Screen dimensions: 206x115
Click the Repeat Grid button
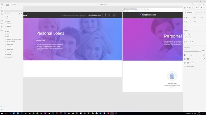tap(189, 12)
